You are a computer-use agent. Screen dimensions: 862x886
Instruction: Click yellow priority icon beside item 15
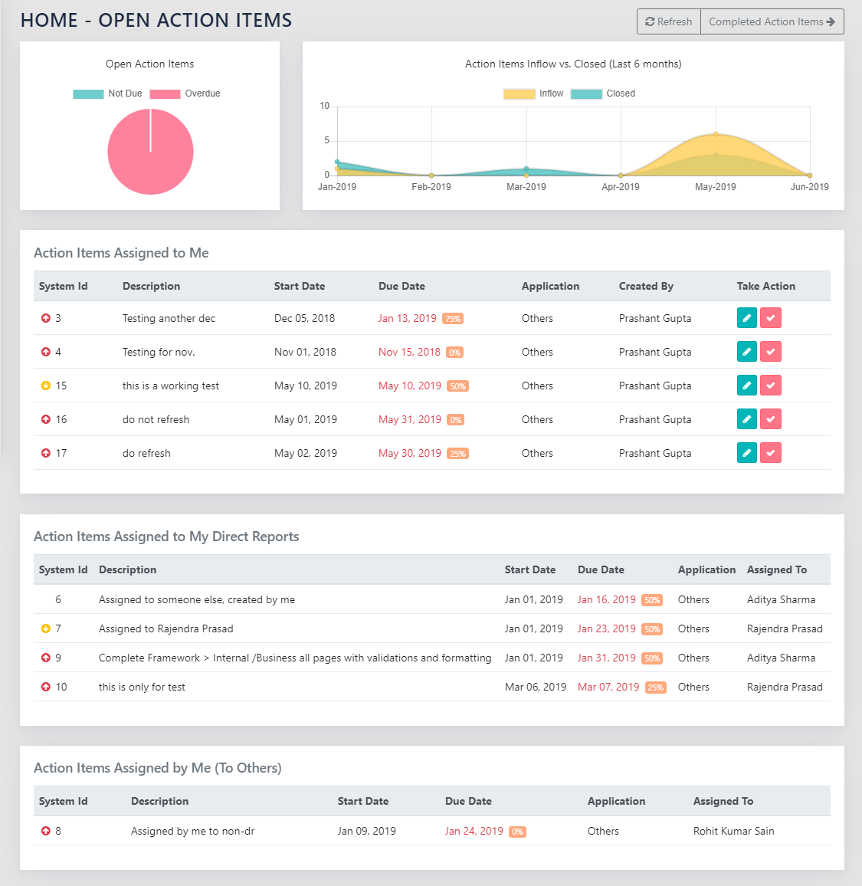[46, 386]
